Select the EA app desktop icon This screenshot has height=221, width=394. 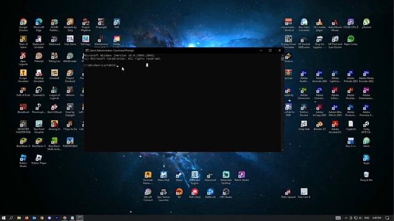179,193
